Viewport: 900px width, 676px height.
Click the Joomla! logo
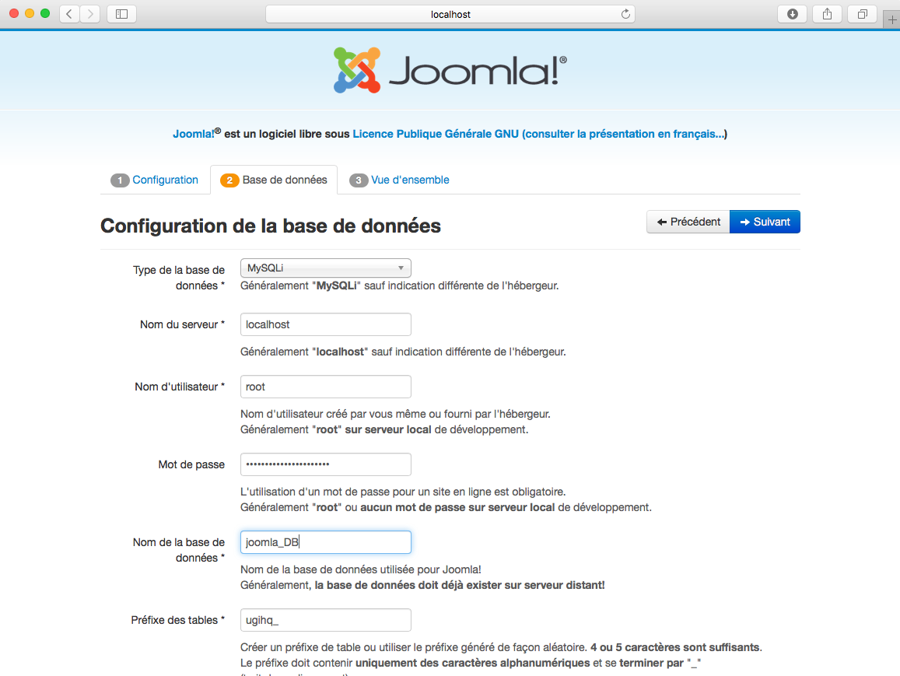coord(450,71)
